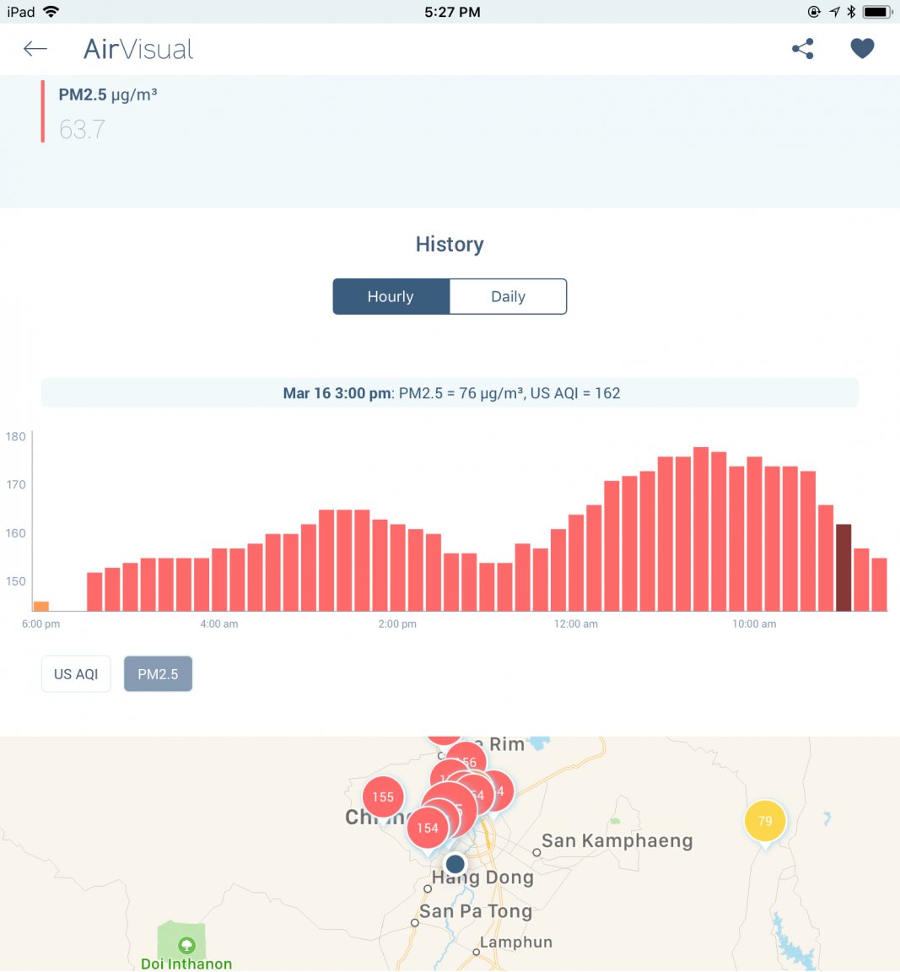Tap the PM2.5 63.7 reading card

coord(108,112)
